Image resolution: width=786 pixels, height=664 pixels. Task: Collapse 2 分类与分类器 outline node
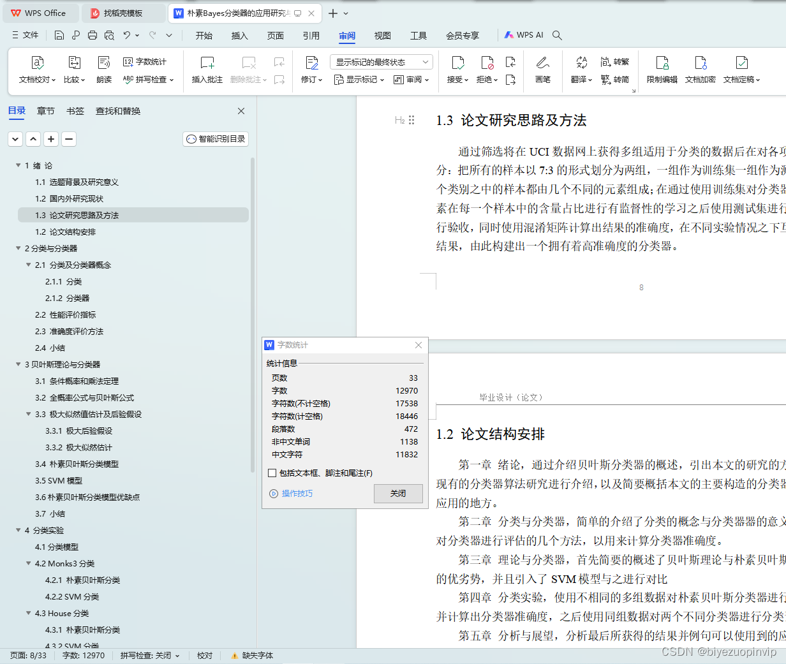coord(18,248)
